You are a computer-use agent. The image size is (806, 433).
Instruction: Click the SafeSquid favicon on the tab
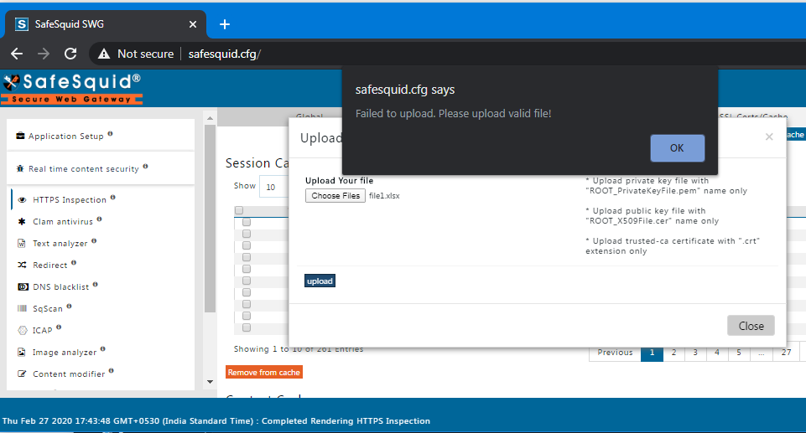coord(22,24)
